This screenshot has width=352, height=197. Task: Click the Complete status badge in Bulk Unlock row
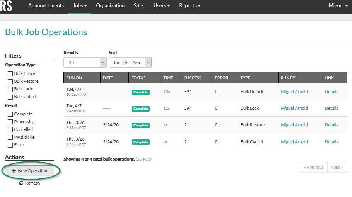pyautogui.click(x=140, y=92)
